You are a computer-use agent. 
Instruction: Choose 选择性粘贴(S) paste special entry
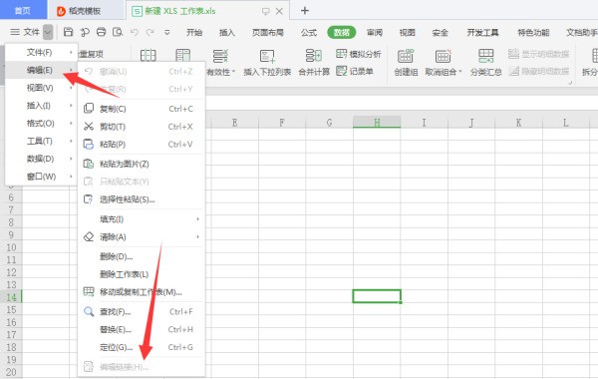[142, 199]
